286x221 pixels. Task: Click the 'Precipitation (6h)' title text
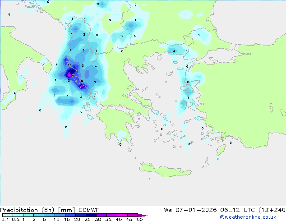[27, 210]
